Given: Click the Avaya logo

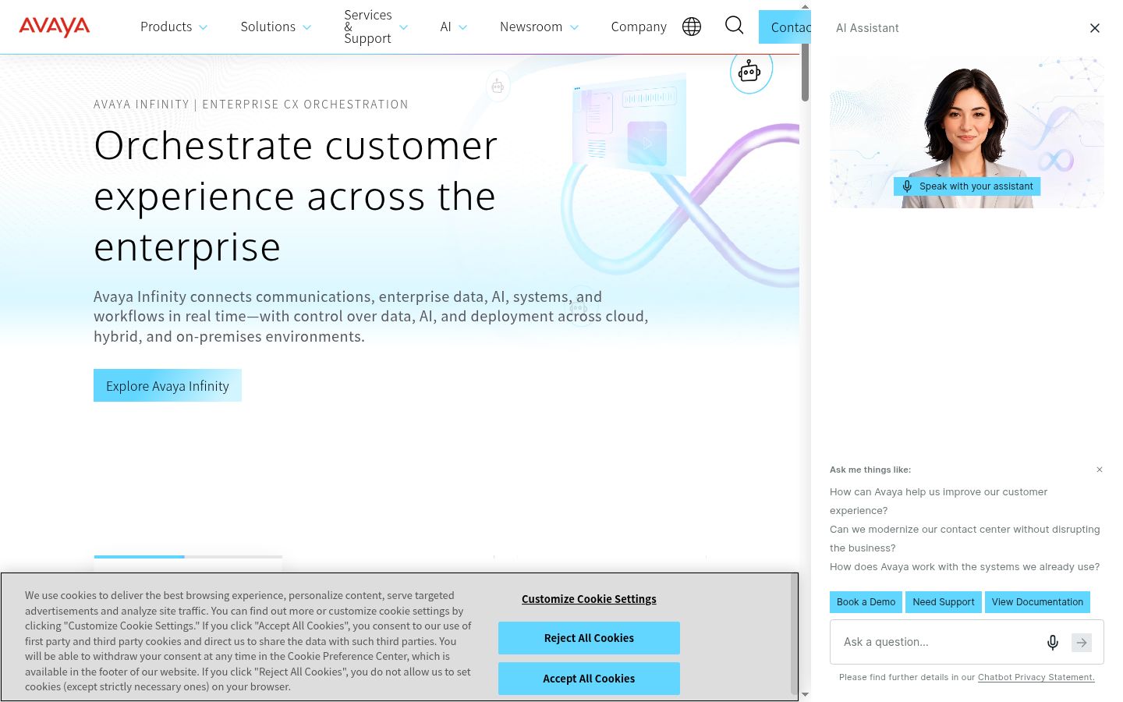Looking at the screenshot, I should (x=55, y=27).
